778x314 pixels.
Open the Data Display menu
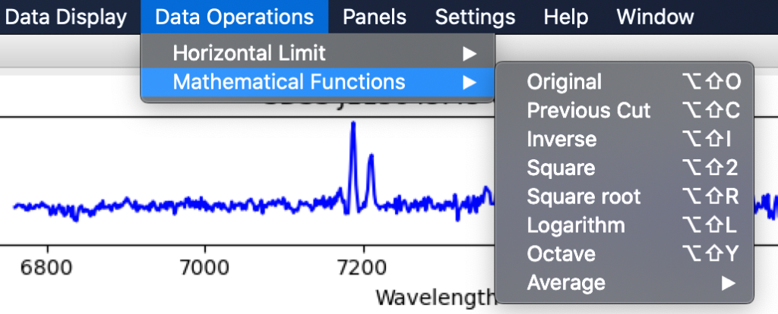[x=65, y=17]
